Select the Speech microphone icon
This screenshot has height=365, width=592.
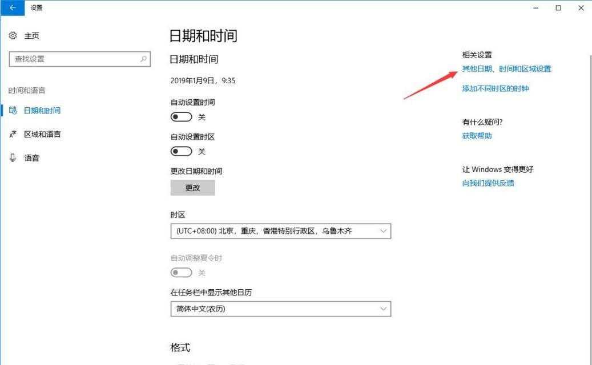pos(13,157)
